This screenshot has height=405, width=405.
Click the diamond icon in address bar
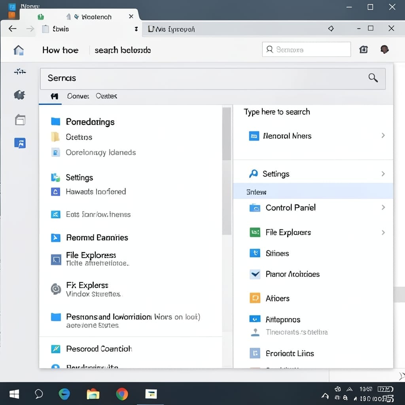click(x=331, y=28)
